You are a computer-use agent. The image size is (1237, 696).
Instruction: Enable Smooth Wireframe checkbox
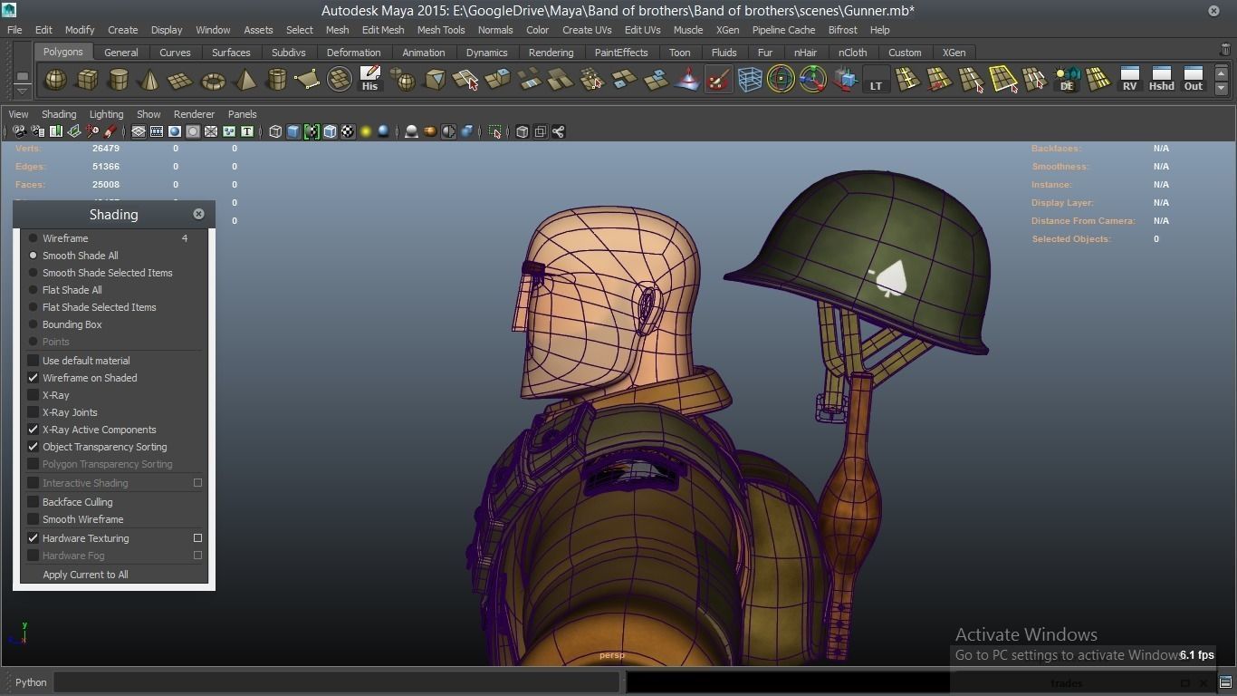pyautogui.click(x=34, y=519)
